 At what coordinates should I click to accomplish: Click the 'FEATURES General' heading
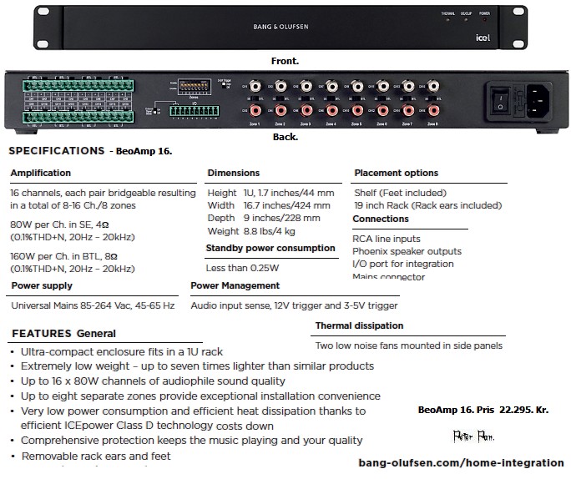click(x=63, y=334)
